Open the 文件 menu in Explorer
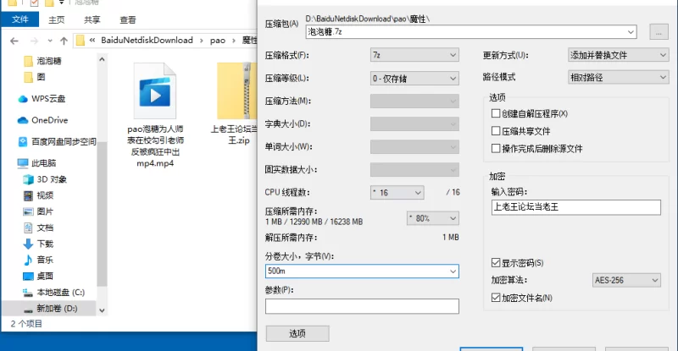The width and height of the screenshot is (678, 351). [x=19, y=19]
